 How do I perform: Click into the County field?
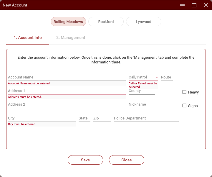(x=142, y=91)
